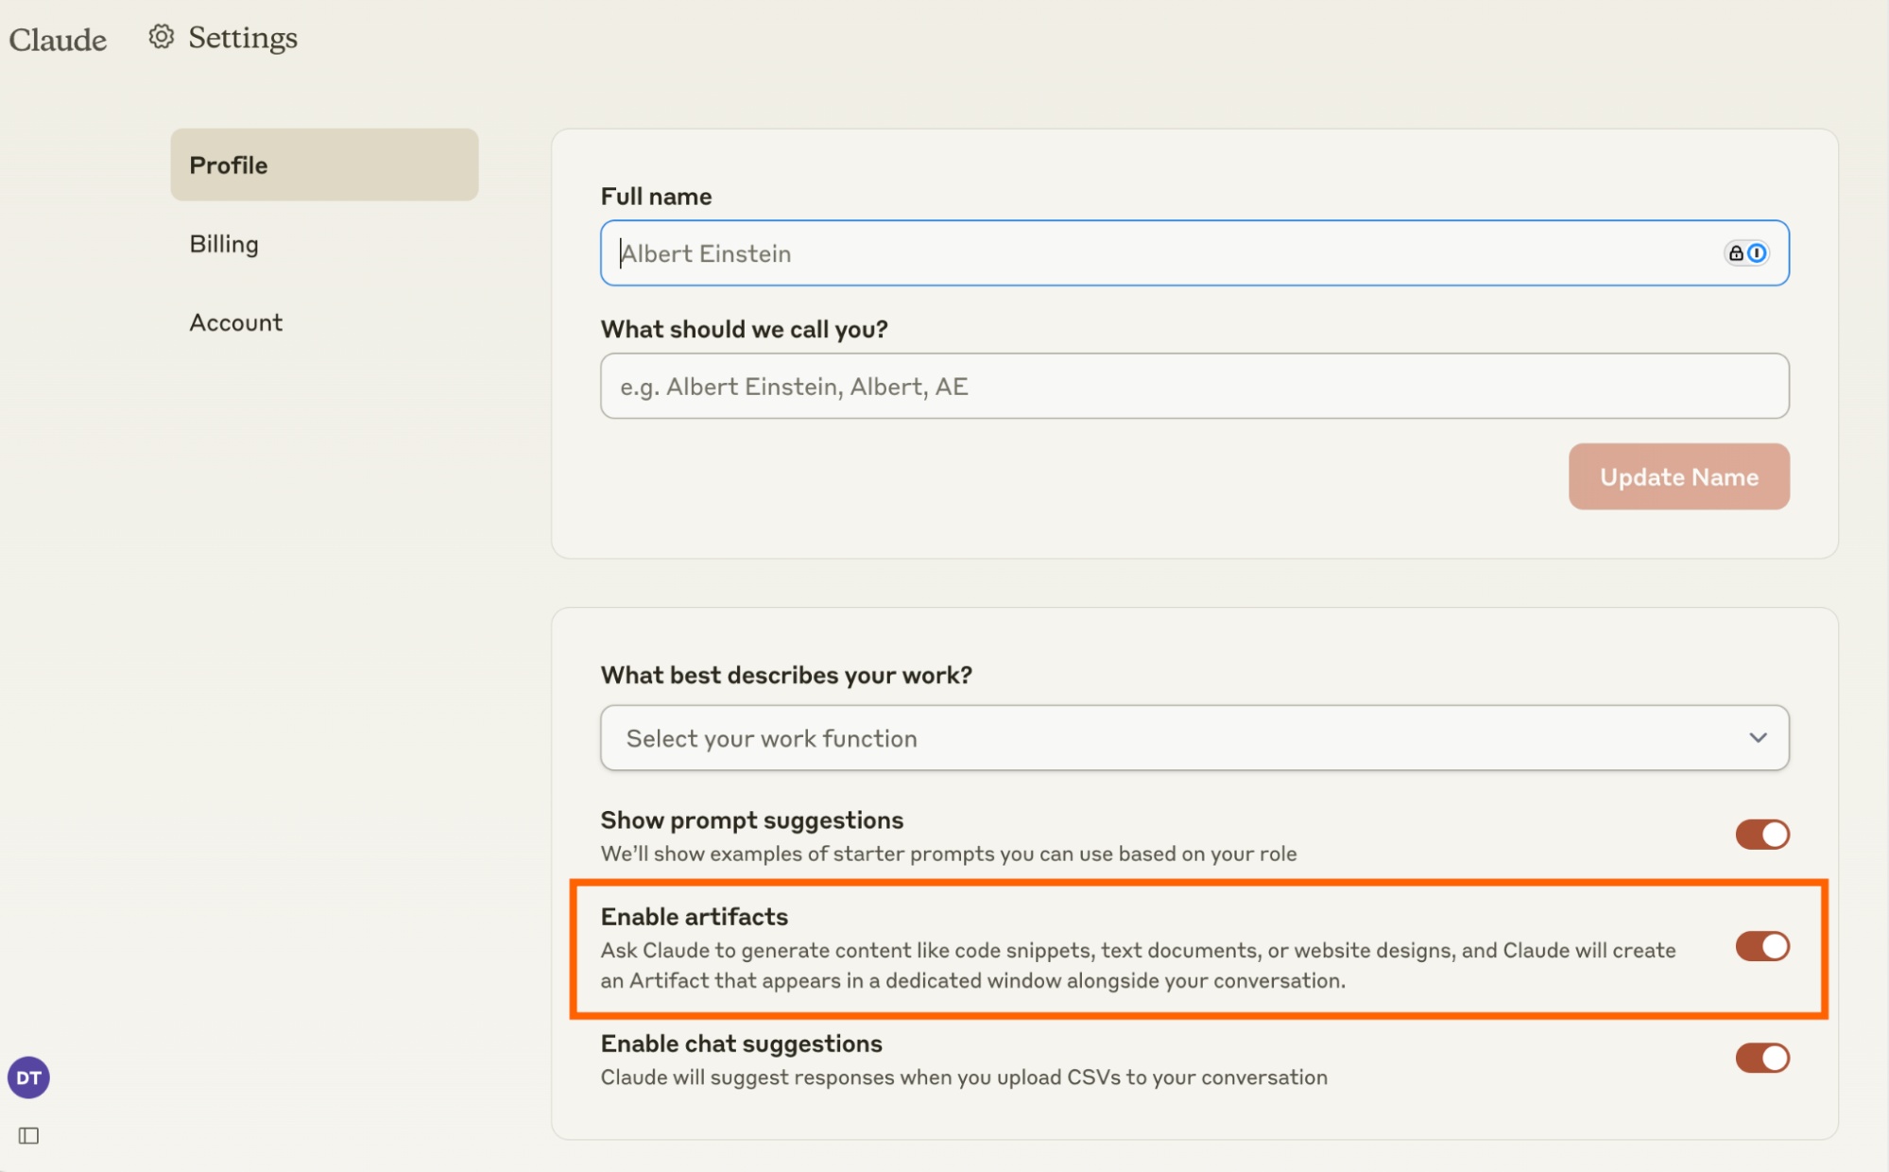Screen dimensions: 1889x1172
Task: Switch off Enable chat suggestions toggle
Action: point(1761,1058)
